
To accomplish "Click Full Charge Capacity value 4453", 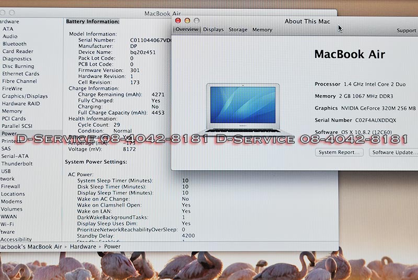I will pos(158,113).
